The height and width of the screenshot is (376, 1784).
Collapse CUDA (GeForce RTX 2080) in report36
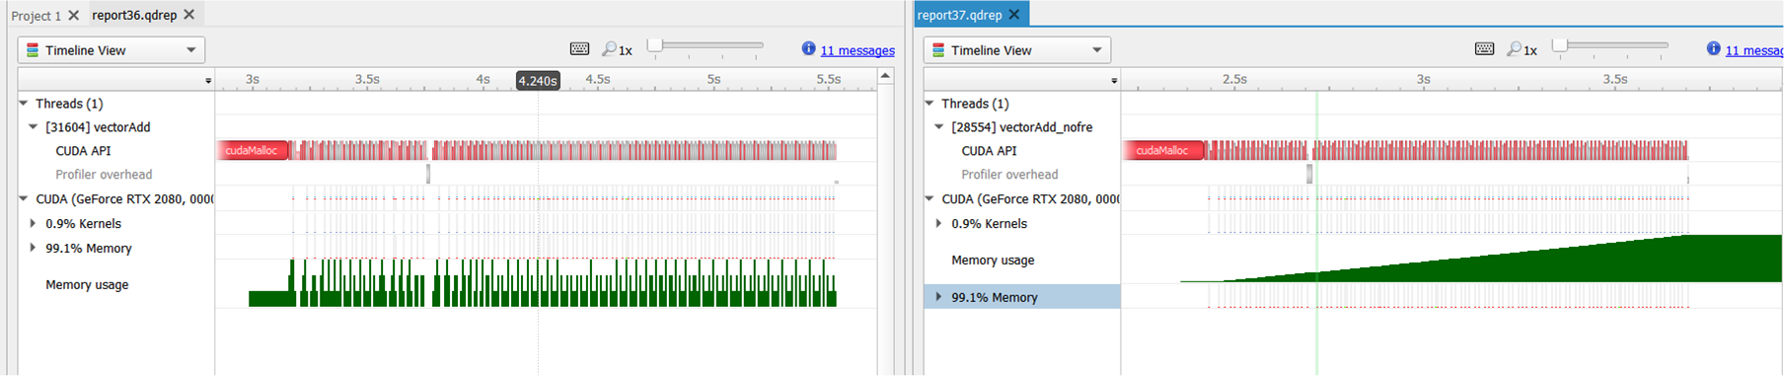click(x=24, y=198)
